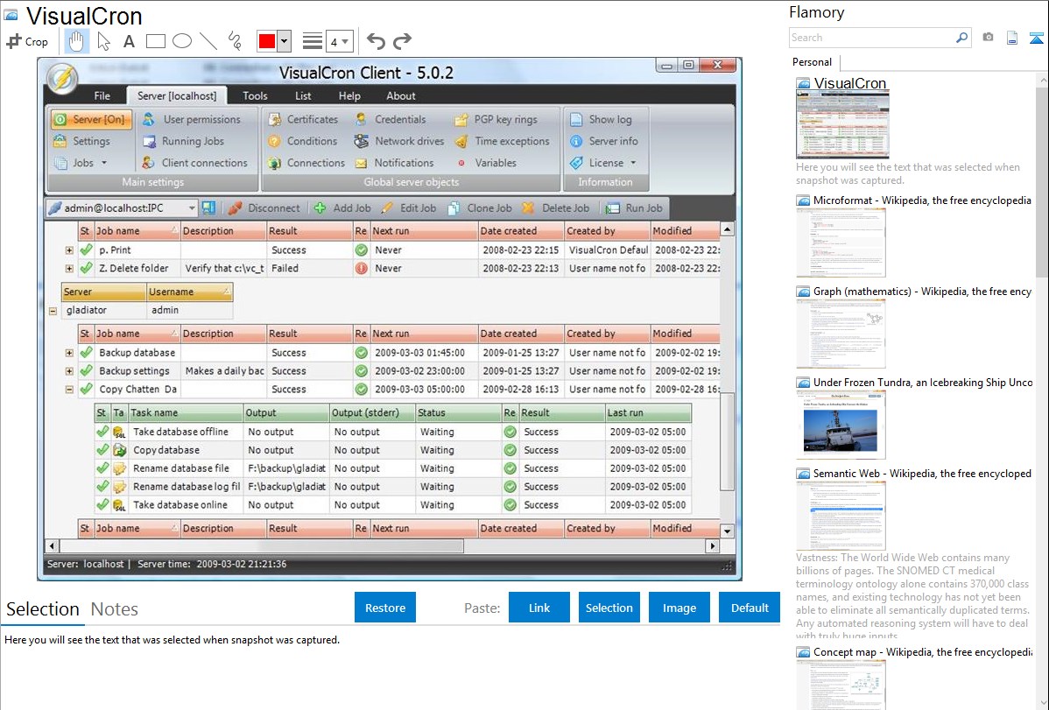1049x710 pixels.
Task: Choose the text annotation tool
Action: [x=129, y=41]
